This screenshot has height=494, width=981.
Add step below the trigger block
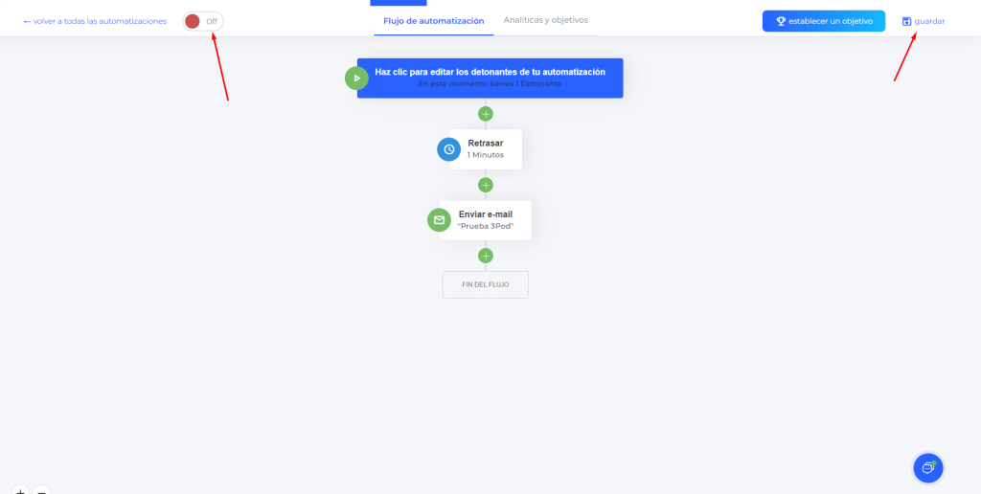[486, 114]
